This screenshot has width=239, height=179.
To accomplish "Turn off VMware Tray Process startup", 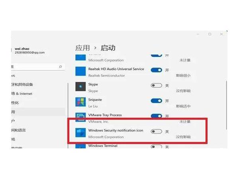I will [x=157, y=116].
